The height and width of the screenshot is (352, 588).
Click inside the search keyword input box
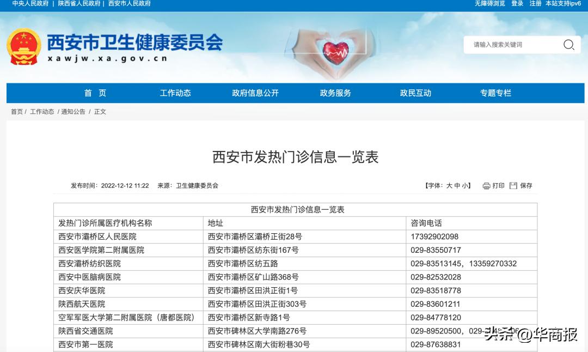(x=512, y=45)
